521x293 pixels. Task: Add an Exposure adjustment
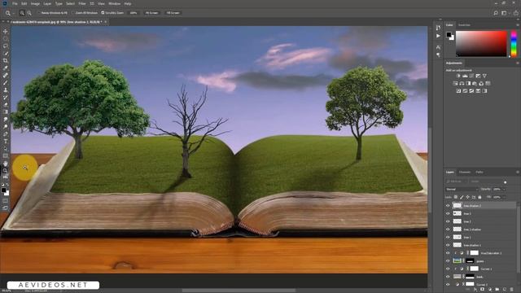pos(478,76)
